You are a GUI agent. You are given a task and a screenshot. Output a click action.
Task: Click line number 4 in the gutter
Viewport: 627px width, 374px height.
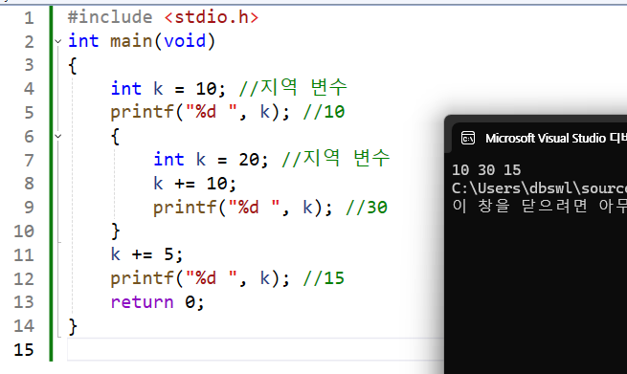tap(29, 89)
